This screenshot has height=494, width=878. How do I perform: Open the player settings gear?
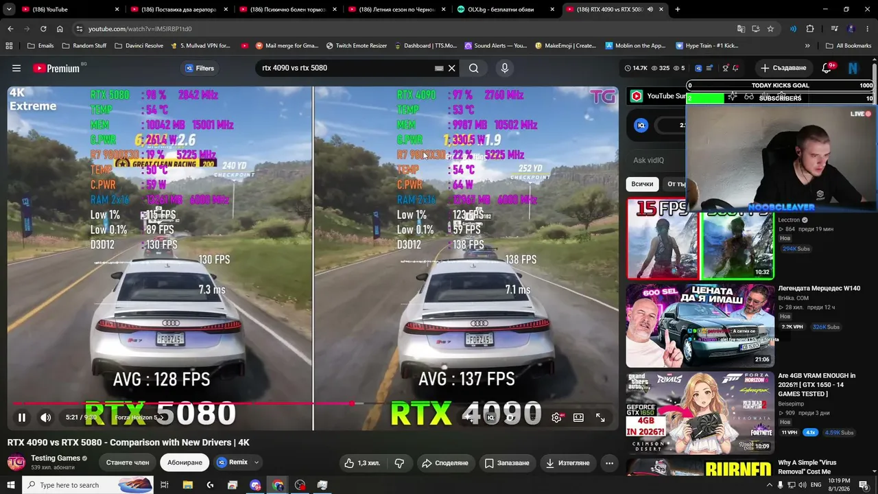tap(557, 417)
